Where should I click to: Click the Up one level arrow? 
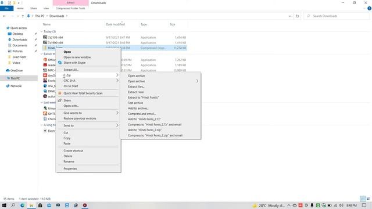pyautogui.click(x=23, y=16)
